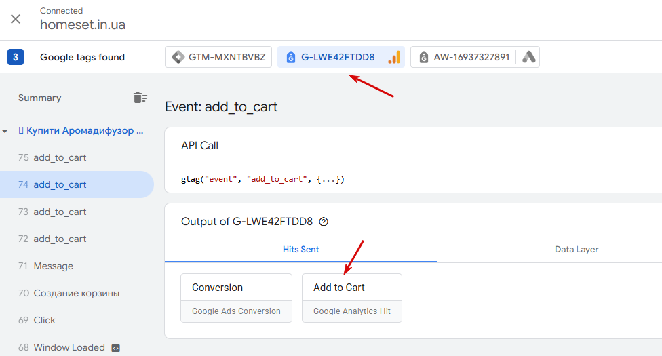Click the tag icon in AW-16937327891 chip
Image resolution: width=662 pixels, height=356 pixels.
[x=423, y=57]
